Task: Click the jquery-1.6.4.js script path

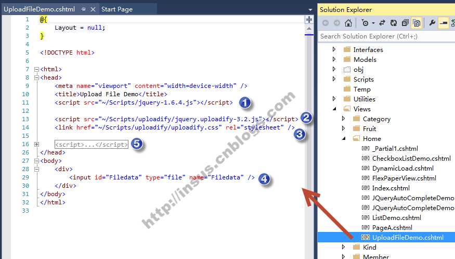Action: click(x=147, y=102)
